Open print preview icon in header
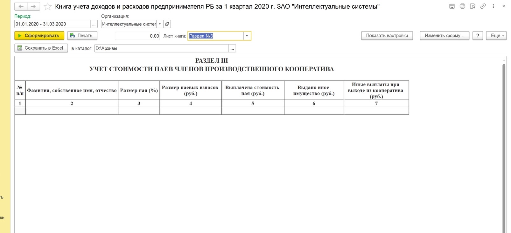The width and height of the screenshot is (511, 233). point(472,6)
